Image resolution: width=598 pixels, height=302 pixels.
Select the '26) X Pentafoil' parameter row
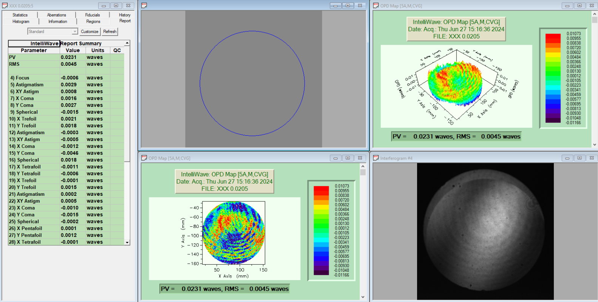coord(66,228)
